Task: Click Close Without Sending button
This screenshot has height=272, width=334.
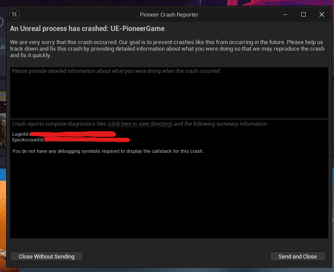Action: [x=46, y=256]
